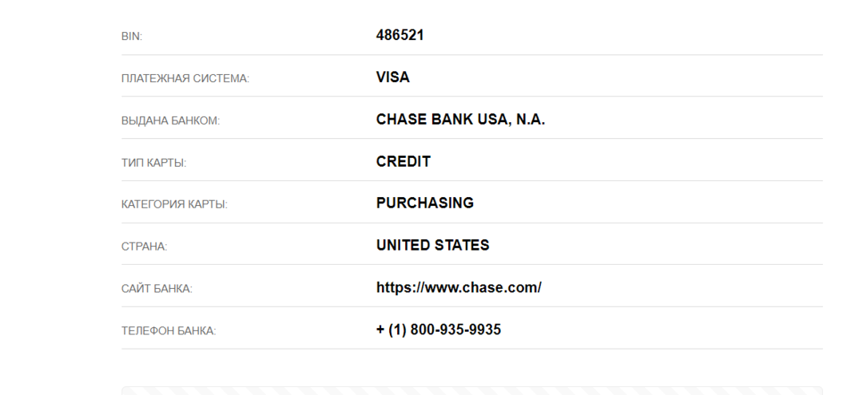Select the PURCHASING card category value
This screenshot has width=863, height=395.
click(x=425, y=203)
